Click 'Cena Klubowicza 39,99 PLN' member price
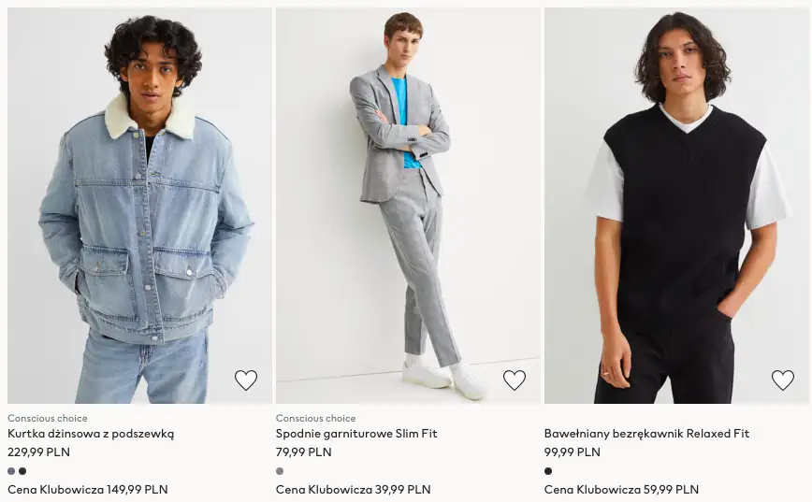The height and width of the screenshot is (502, 812). 353,489
